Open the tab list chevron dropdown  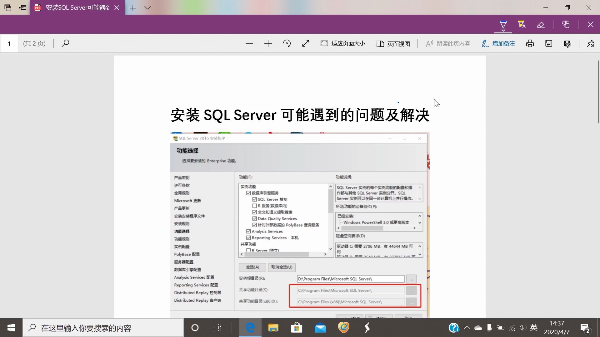[147, 8]
